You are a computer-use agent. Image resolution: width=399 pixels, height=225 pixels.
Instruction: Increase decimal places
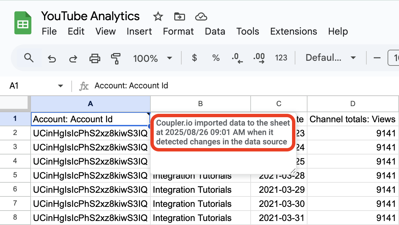point(259,58)
